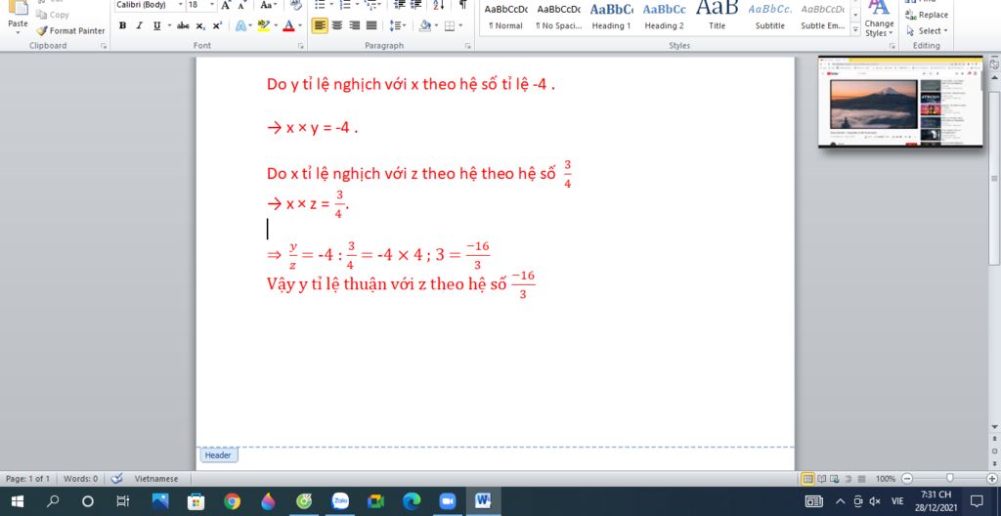
Task: Click the YouTube screenshot thumbnail
Action: [900, 103]
